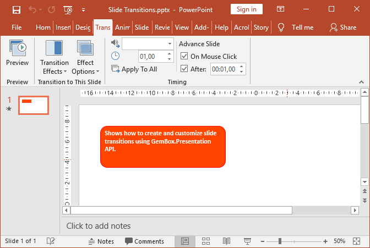Click Start From Beginning slideshow icon

point(67,9)
